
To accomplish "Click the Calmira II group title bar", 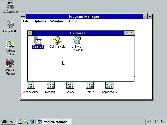I will [78, 33].
